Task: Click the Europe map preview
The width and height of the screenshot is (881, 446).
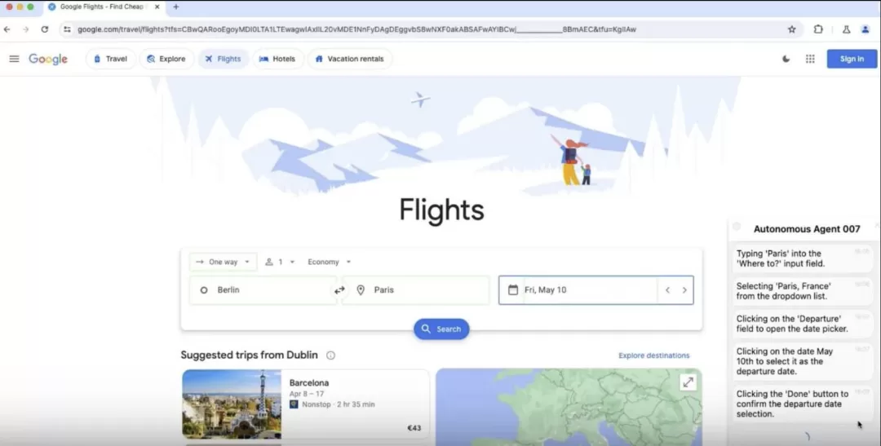Action: [x=569, y=407]
